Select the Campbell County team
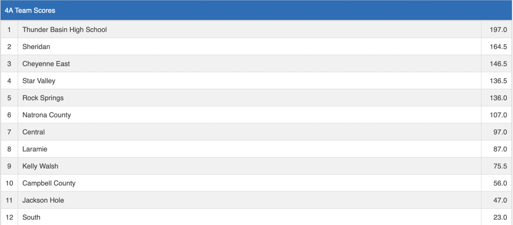The image size is (513, 225). pos(49,183)
